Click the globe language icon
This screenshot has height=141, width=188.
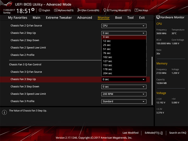point(40,10)
